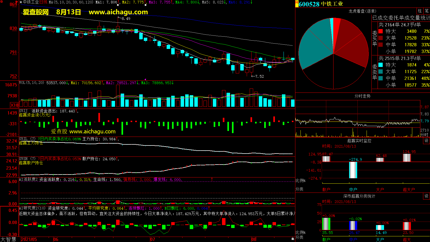This screenshot has height=242, width=430.
Task: Select the 日线 period label
Action: (43, 2)
